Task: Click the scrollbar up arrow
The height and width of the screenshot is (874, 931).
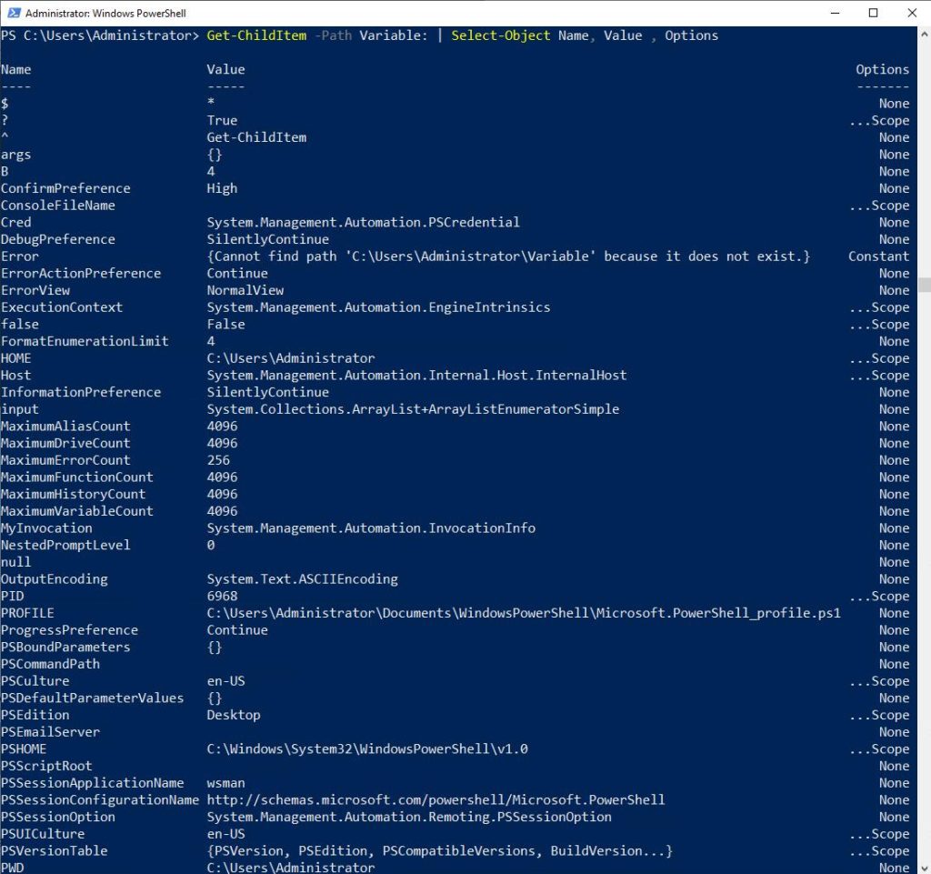Action: 925,35
